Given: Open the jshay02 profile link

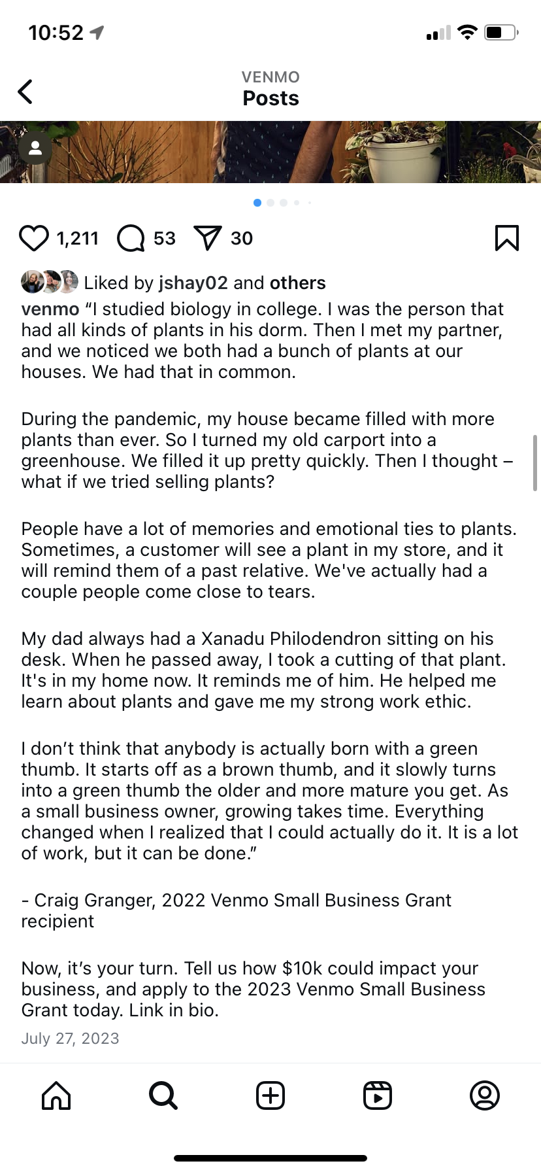Looking at the screenshot, I should 193,283.
